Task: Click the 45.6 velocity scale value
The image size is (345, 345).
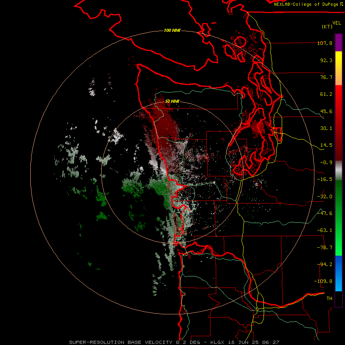Action: tap(326, 111)
